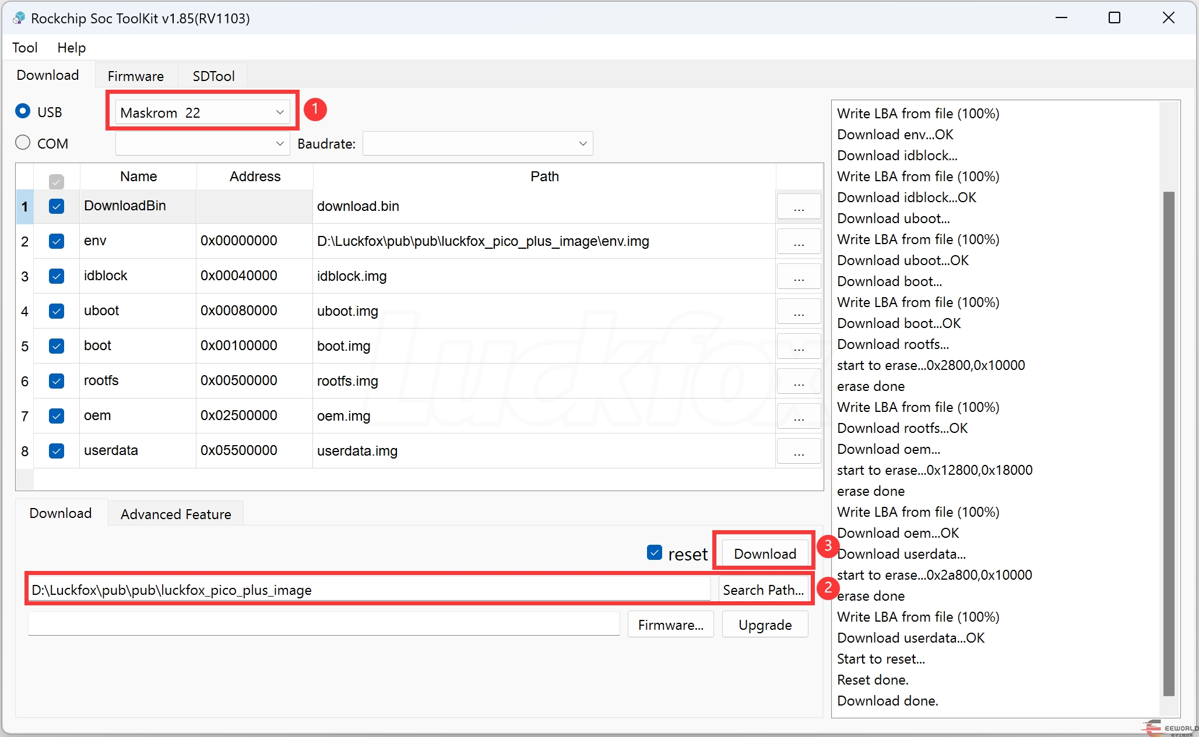Image resolution: width=1199 pixels, height=737 pixels.
Task: Toggle the select-all header checkbox
Action: [57, 182]
